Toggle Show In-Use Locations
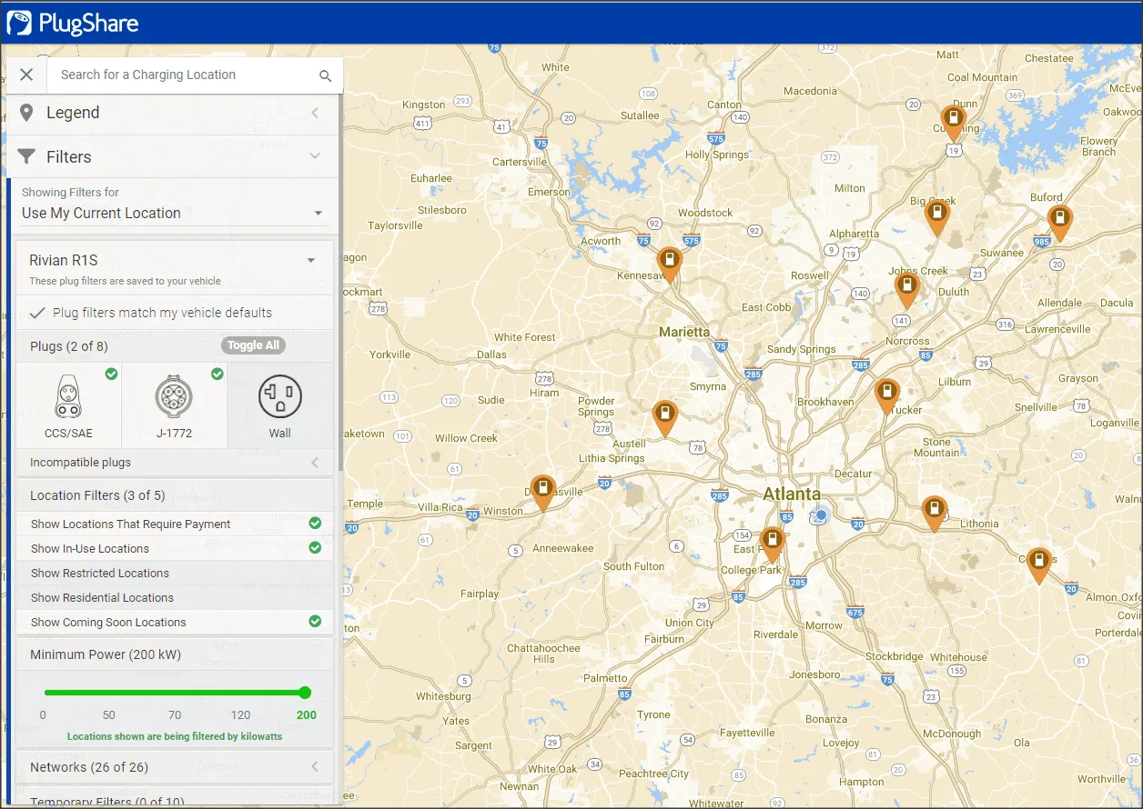Image resolution: width=1143 pixels, height=809 pixels. 175,548
